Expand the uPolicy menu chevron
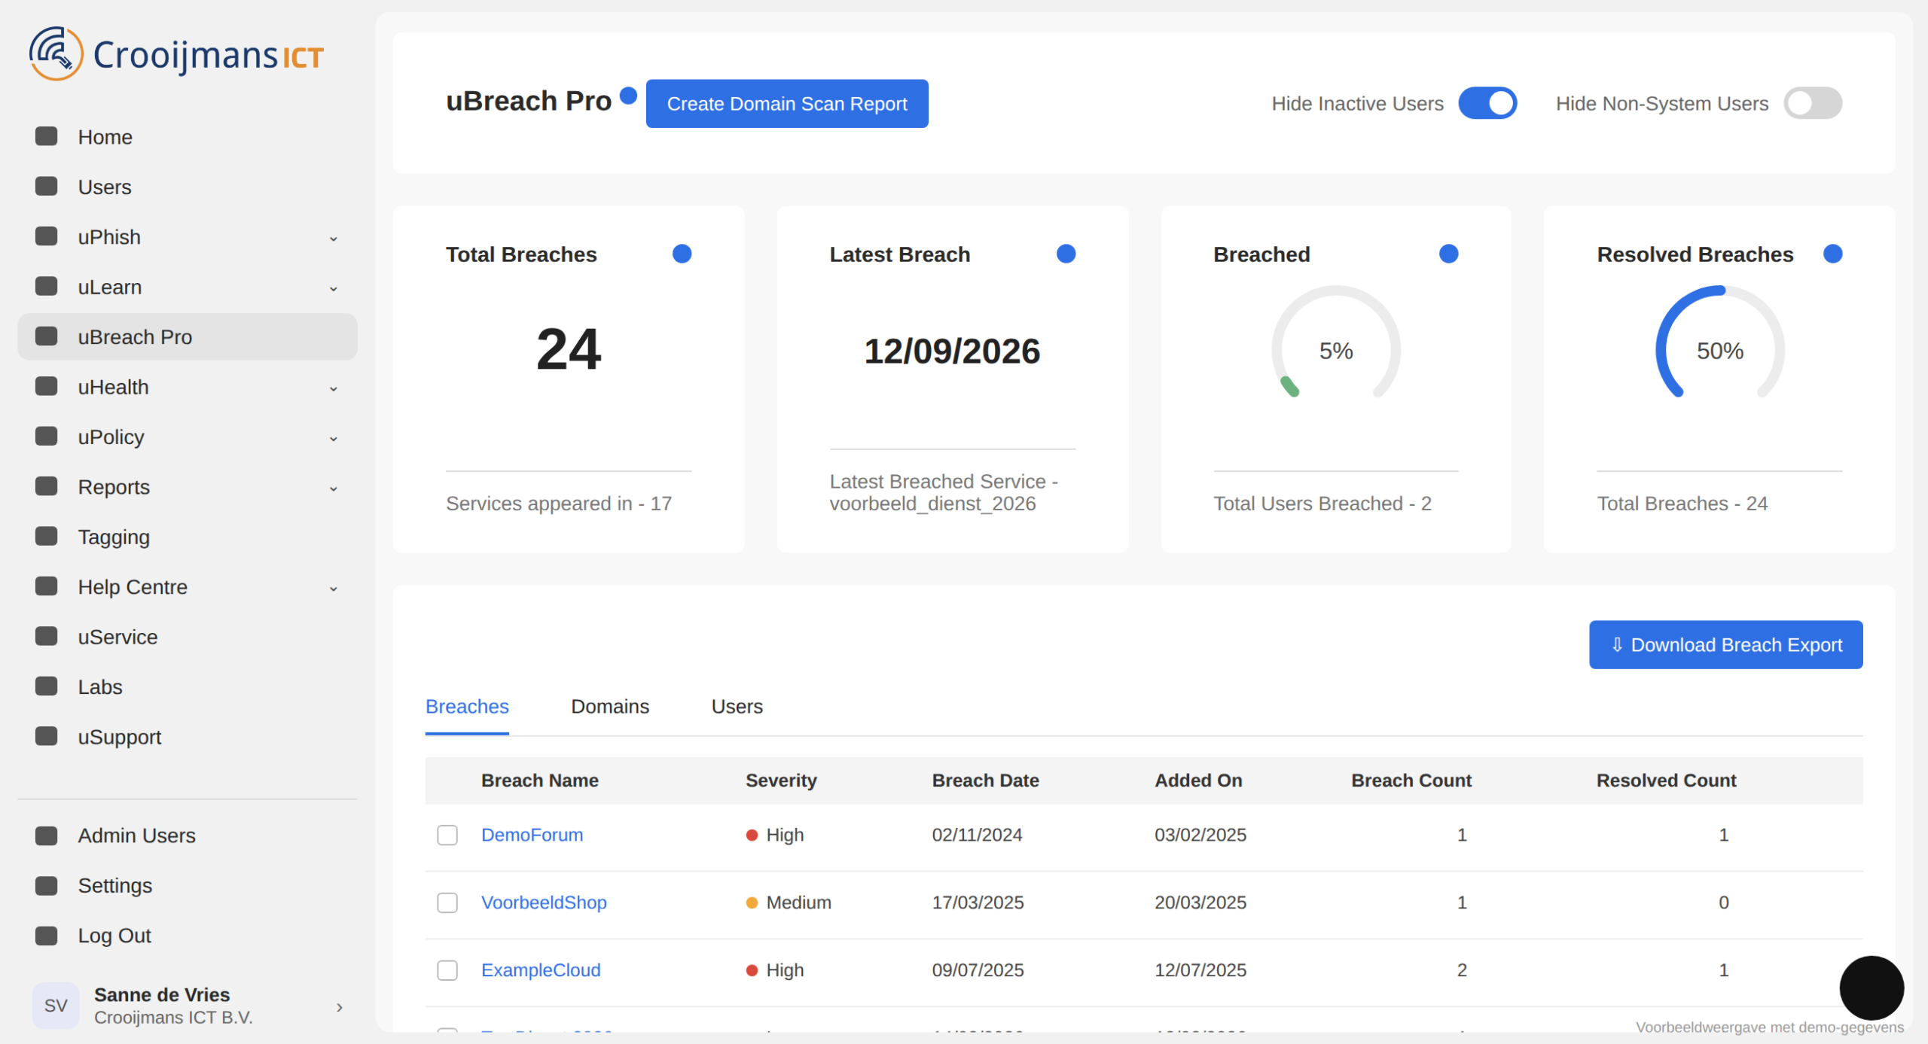 click(x=334, y=438)
